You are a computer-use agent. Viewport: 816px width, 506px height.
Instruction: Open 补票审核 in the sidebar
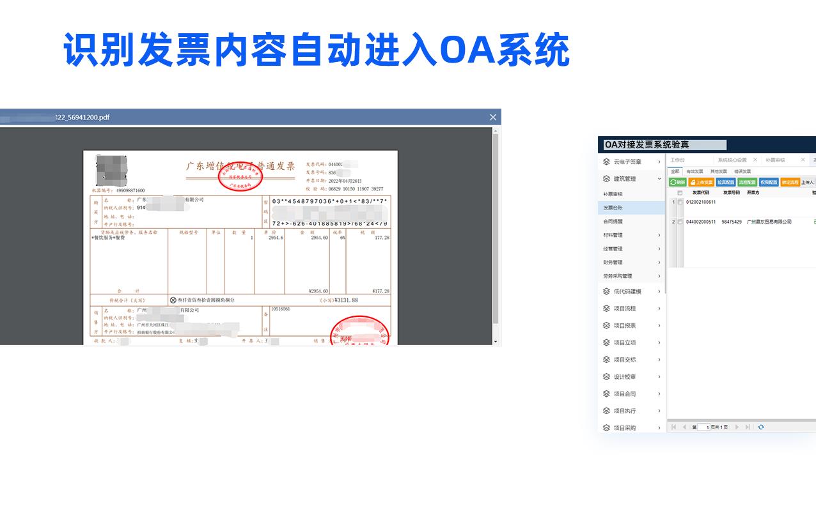612,194
